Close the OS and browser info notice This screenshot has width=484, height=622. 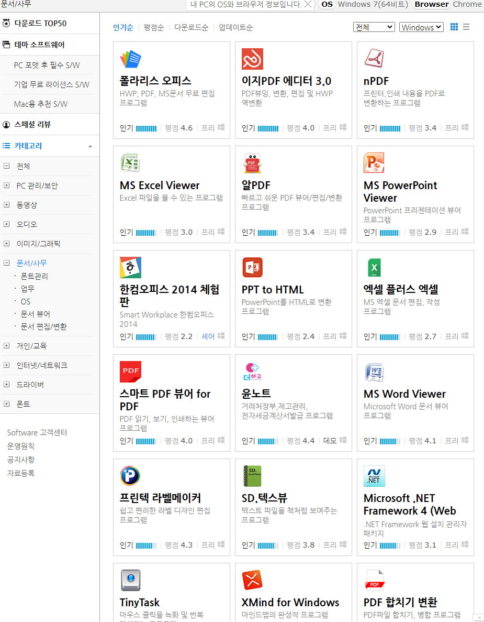[x=308, y=4]
